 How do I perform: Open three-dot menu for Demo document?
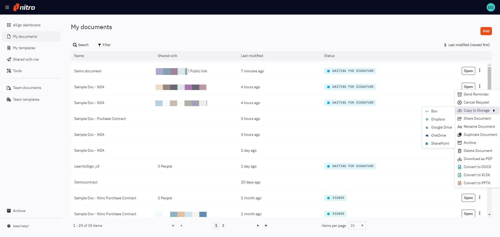point(479,71)
